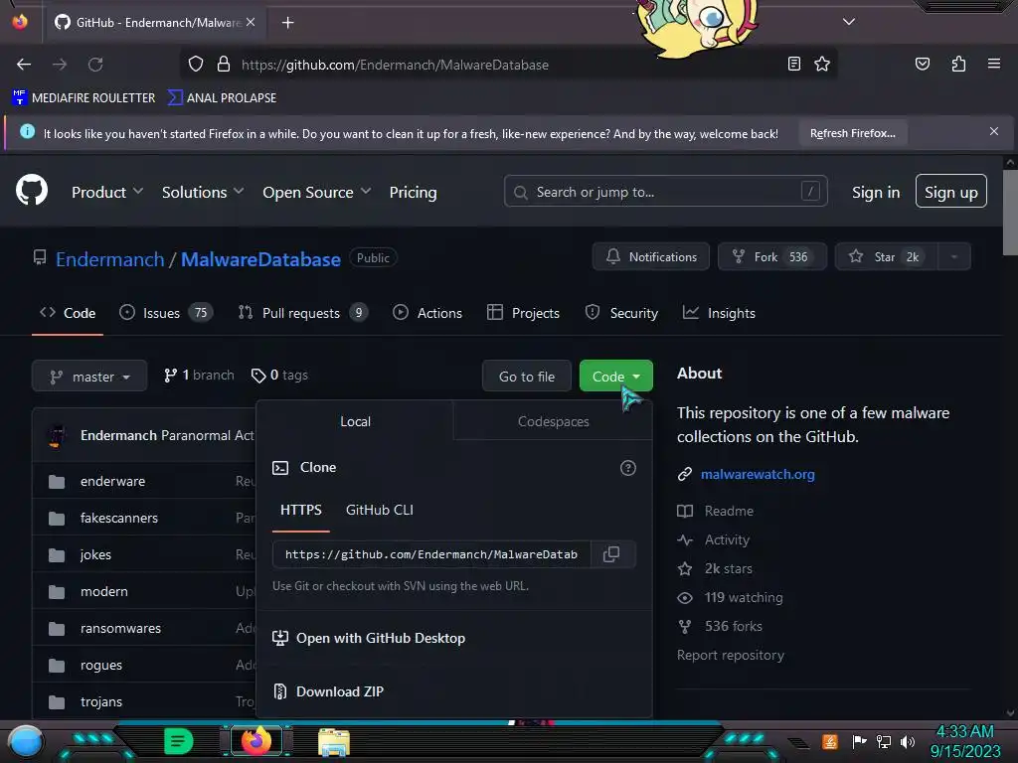Image resolution: width=1018 pixels, height=763 pixels.
Task: Click the GitHub Octocat logo
Action: pyautogui.click(x=31, y=190)
